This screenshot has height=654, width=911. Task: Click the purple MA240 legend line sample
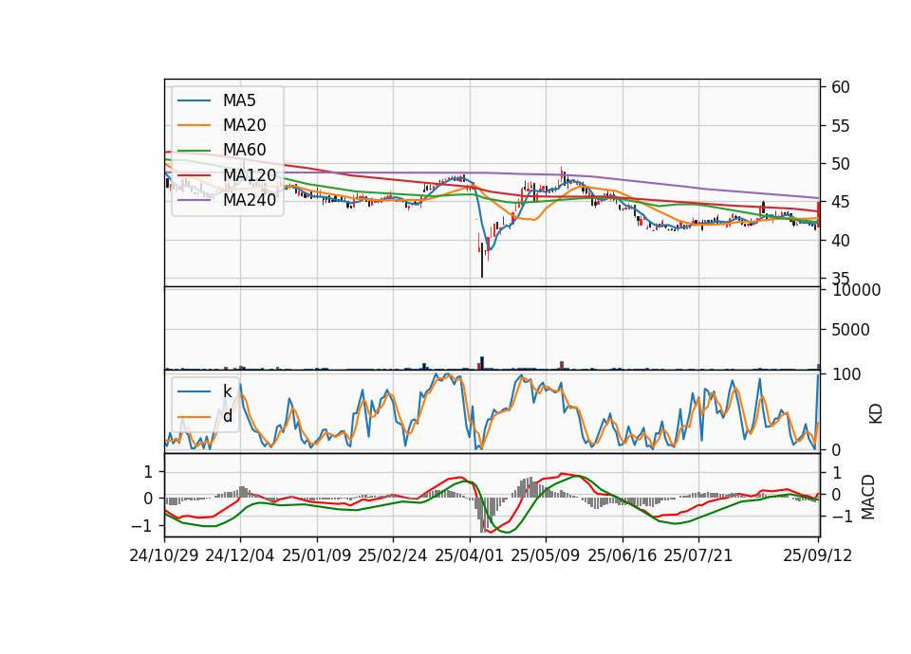194,200
